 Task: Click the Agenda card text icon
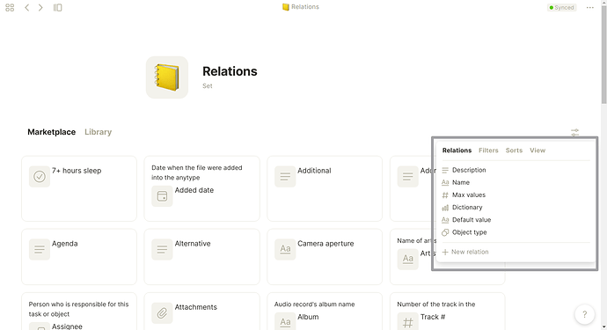40,249
